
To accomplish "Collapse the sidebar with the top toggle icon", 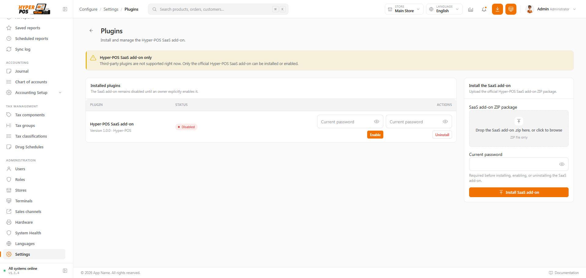I will [65, 9].
